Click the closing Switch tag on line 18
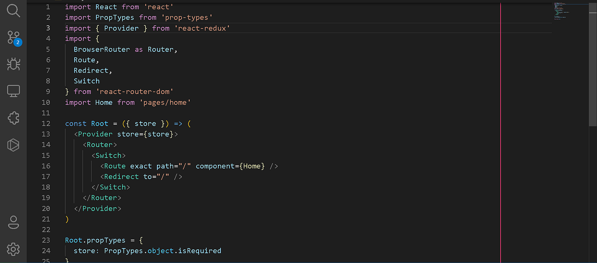The width and height of the screenshot is (597, 263). (111, 187)
